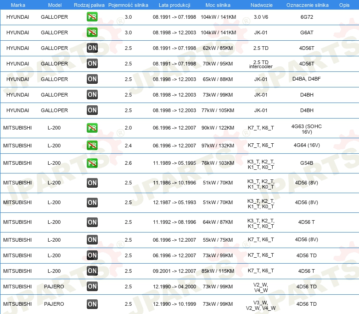Click PAJERO model in 12.1990 -> 04.2000 row
This screenshot has height=314, width=359.
click(x=54, y=287)
